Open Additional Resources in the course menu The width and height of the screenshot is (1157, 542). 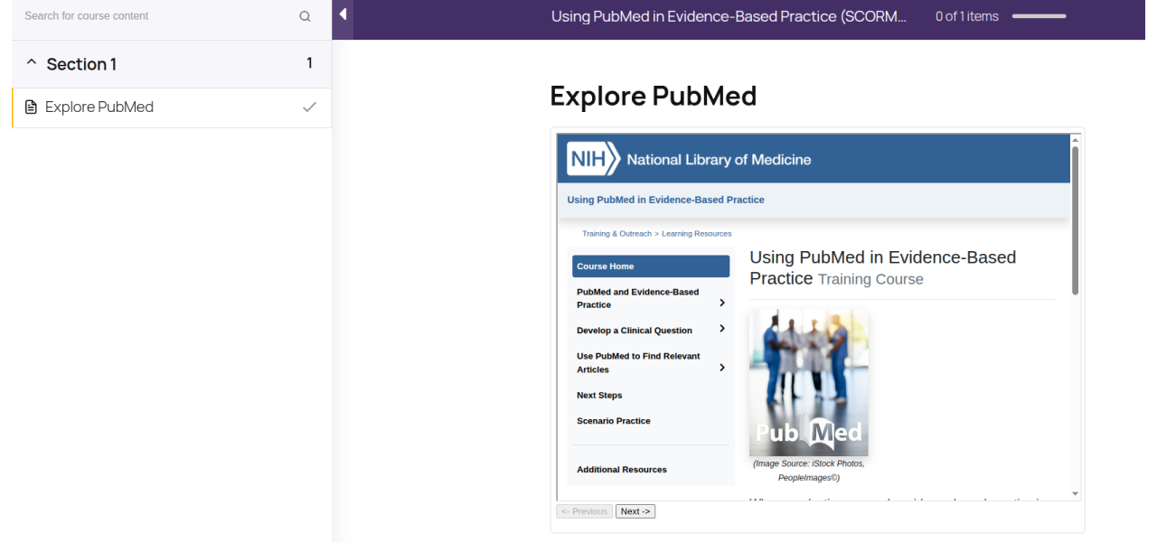tap(622, 470)
